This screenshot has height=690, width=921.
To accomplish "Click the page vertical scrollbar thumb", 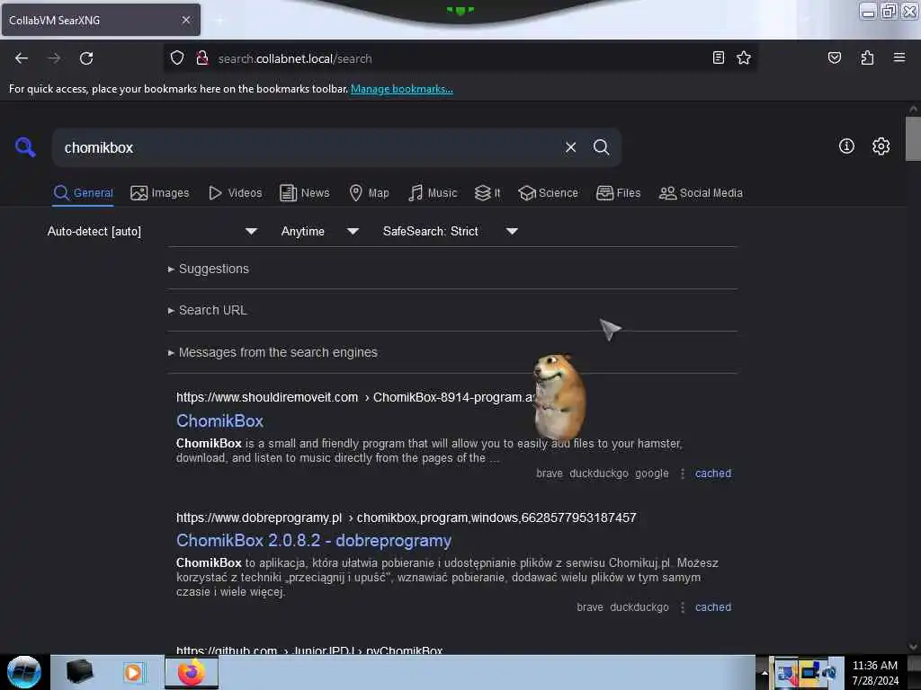I will point(913,138).
